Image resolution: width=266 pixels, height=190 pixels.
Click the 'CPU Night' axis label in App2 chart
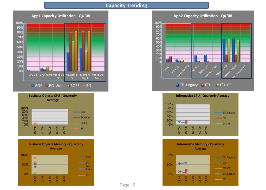pos(175,70)
